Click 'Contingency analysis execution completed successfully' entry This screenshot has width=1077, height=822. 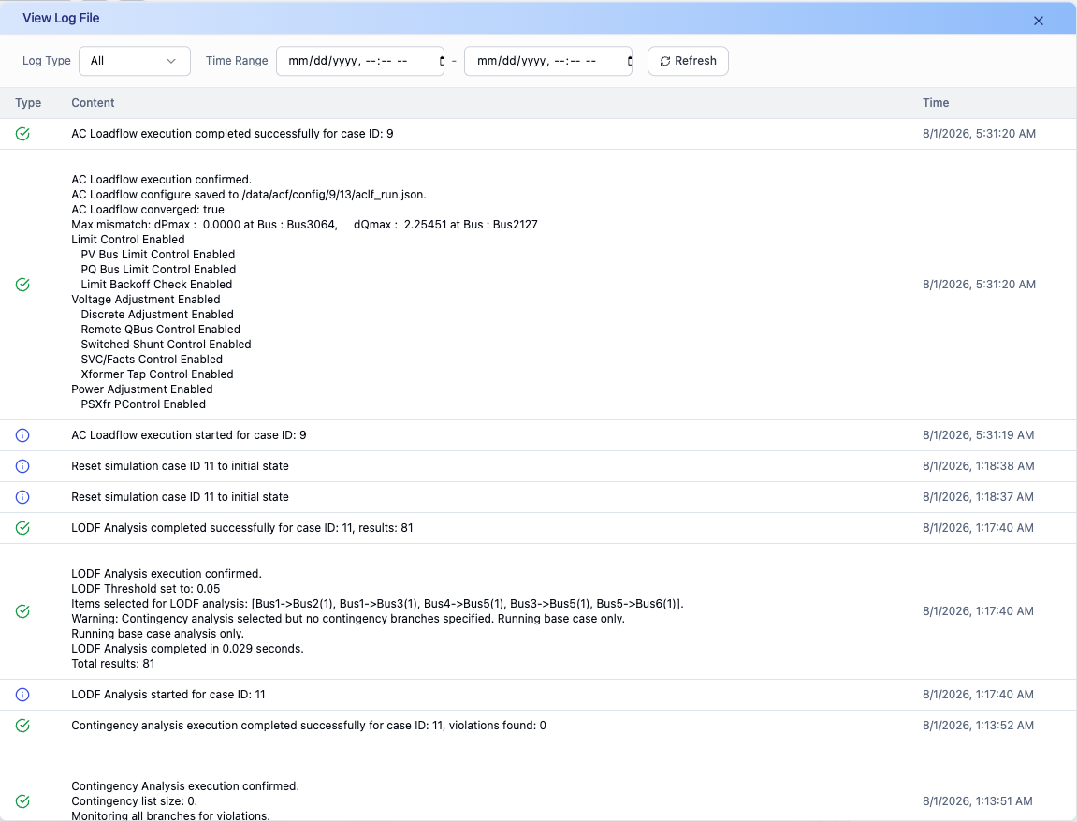pos(309,725)
